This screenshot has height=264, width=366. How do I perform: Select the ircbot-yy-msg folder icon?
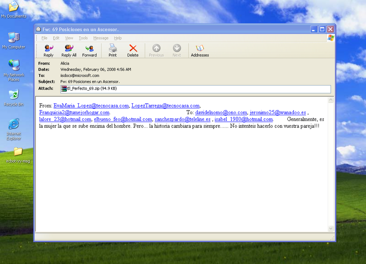[18, 152]
